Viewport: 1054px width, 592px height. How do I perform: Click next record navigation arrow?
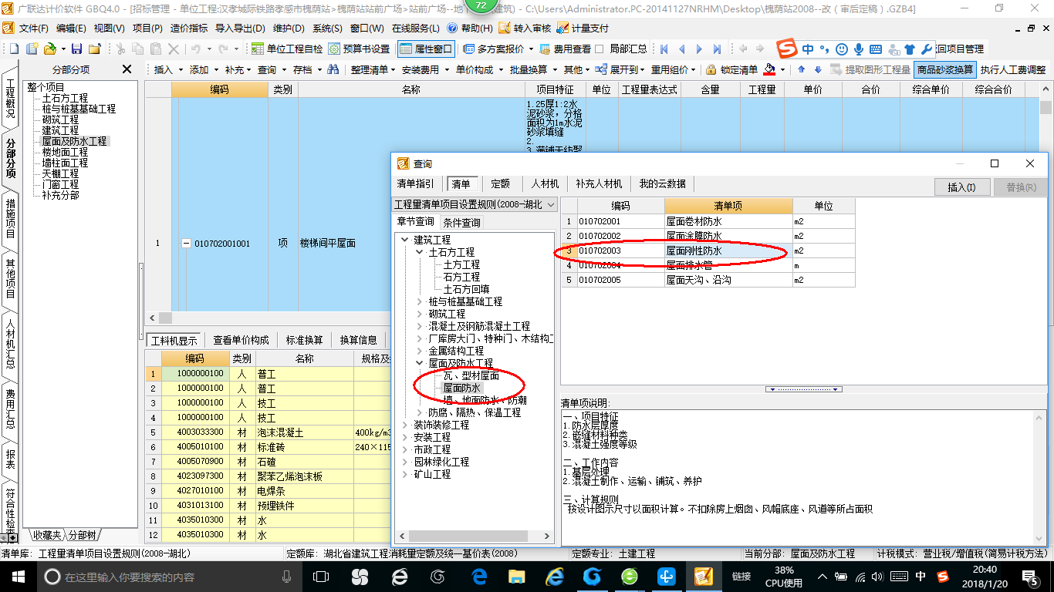(x=699, y=49)
